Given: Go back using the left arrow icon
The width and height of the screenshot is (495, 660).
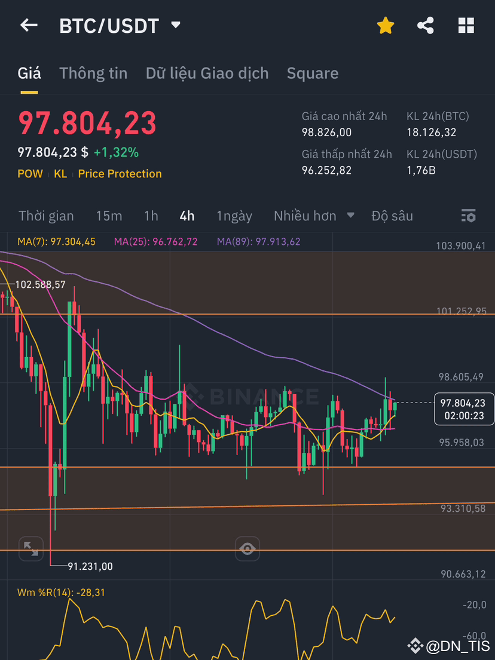Looking at the screenshot, I should tap(29, 26).
